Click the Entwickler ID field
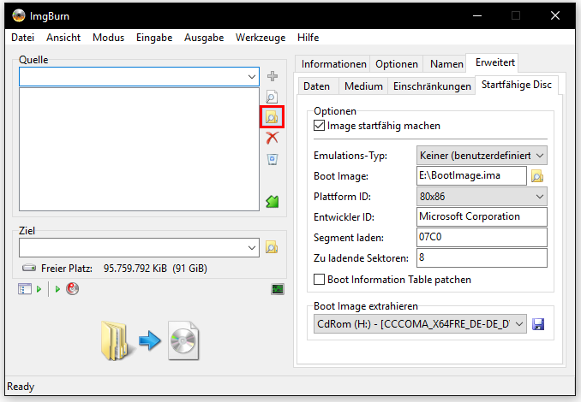 [482, 216]
